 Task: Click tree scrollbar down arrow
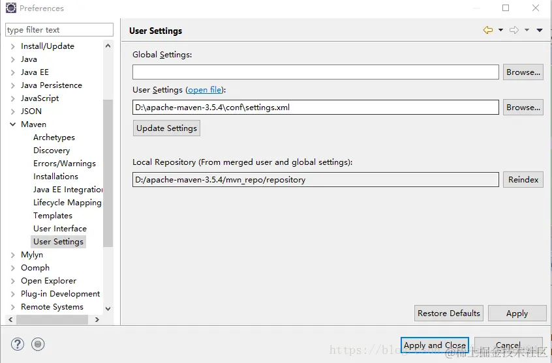[108, 309]
